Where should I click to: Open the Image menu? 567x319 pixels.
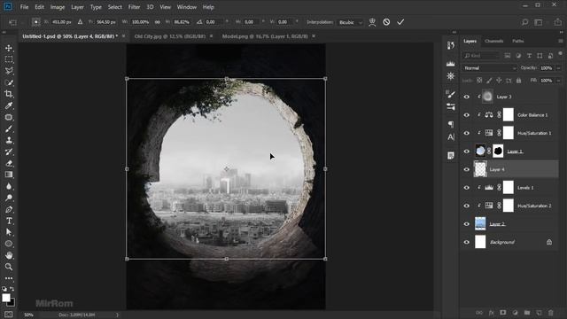coord(58,7)
